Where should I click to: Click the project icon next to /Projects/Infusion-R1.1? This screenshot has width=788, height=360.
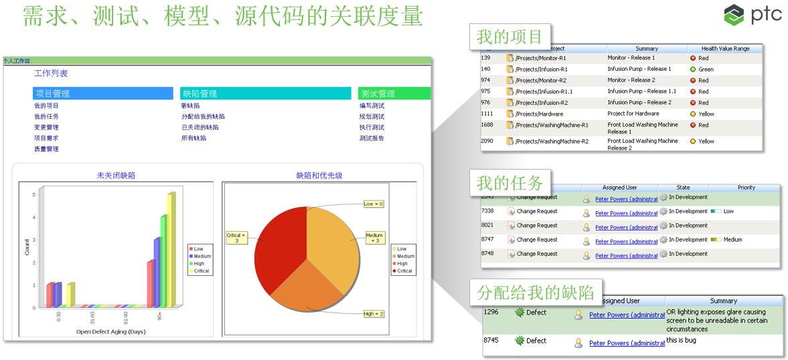(x=509, y=92)
